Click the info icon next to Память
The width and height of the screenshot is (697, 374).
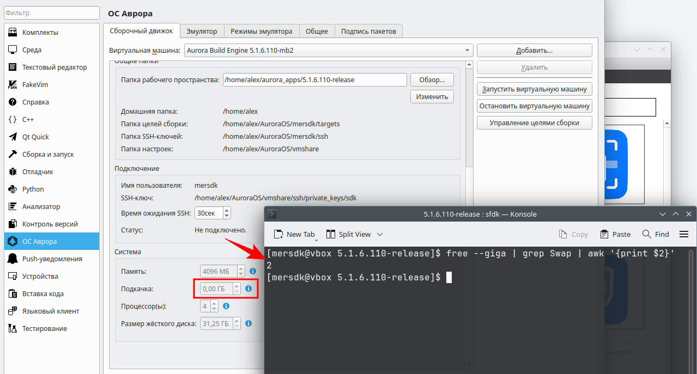click(x=253, y=271)
